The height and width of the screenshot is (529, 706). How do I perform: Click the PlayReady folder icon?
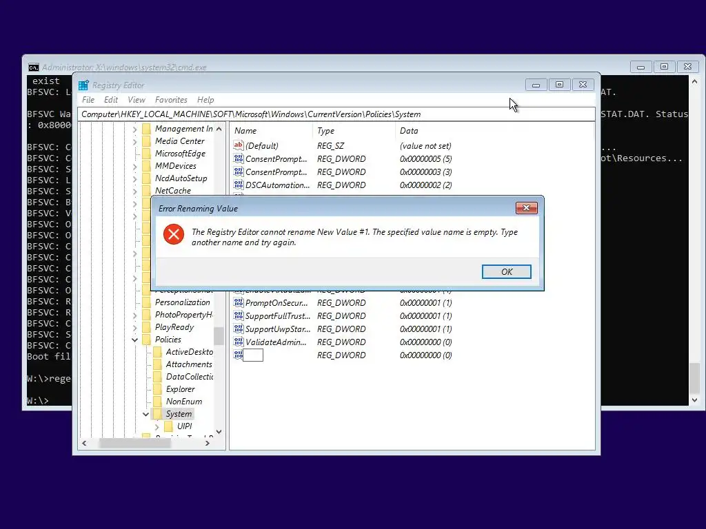[146, 327]
